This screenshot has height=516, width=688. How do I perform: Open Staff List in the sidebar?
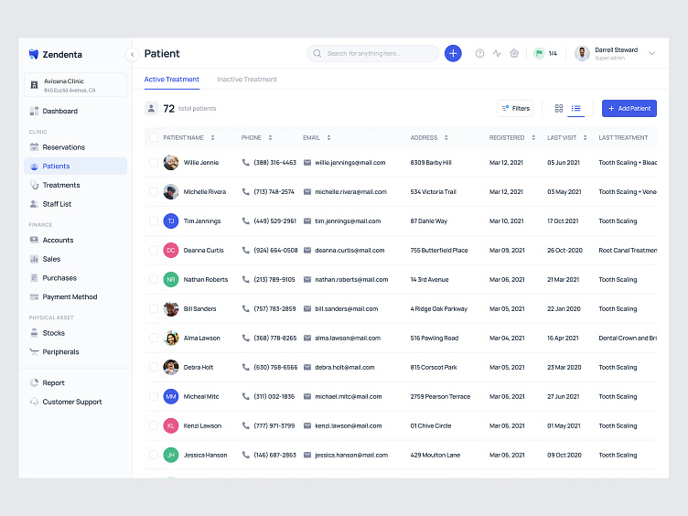click(75, 204)
